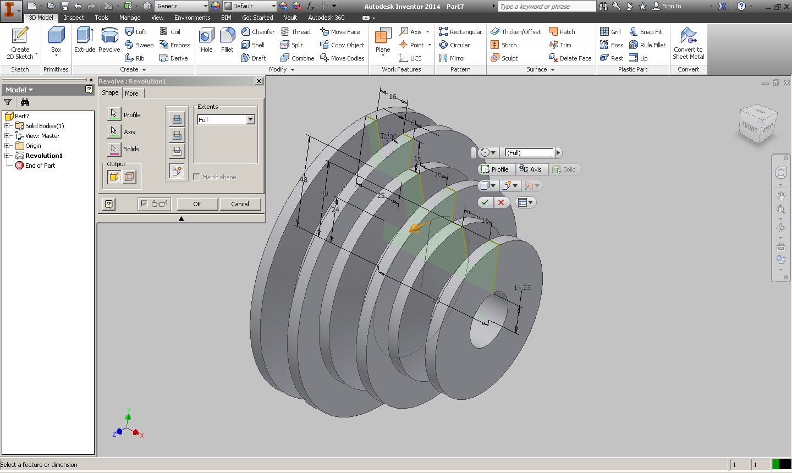Choose the Join operation button

click(177, 119)
